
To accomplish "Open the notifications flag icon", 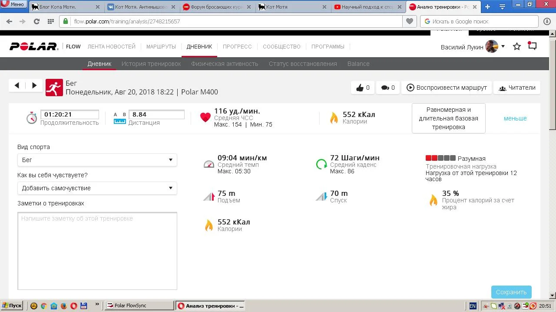I will pos(533,46).
